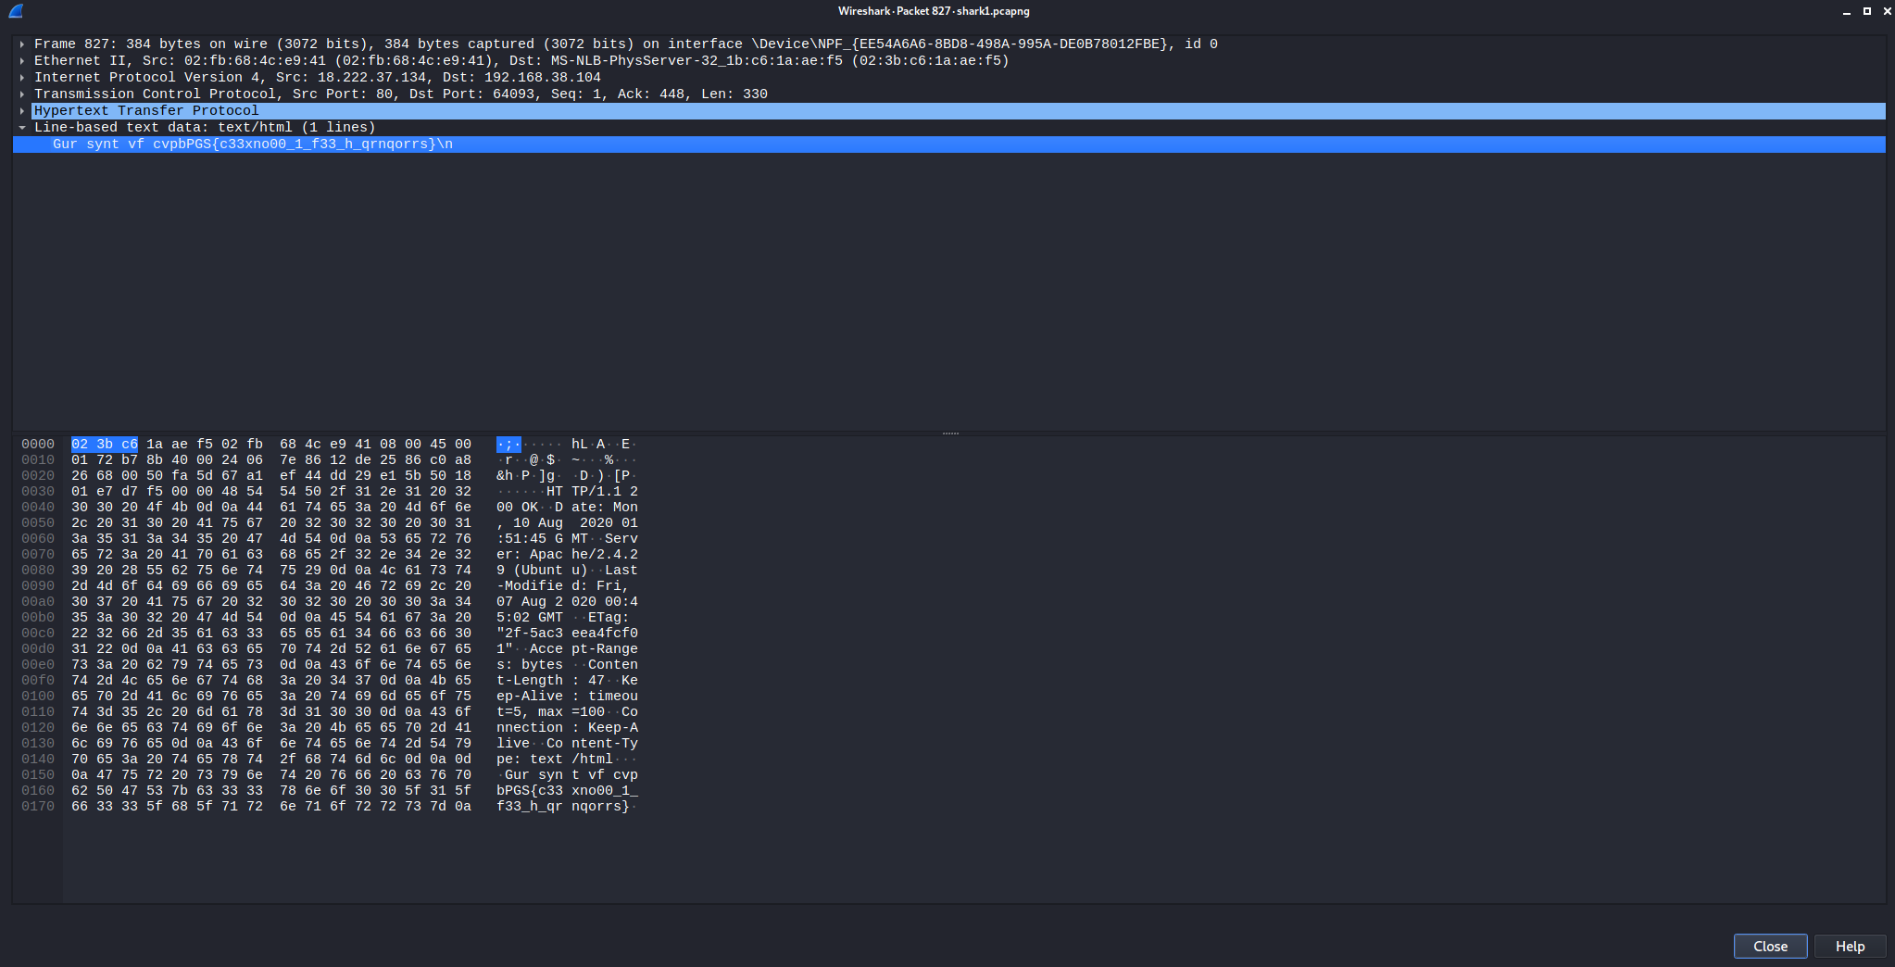Viewport: 1895px width, 967px height.
Task: Click the highlighted 02 3b c6 bytes
Action: [x=105, y=443]
